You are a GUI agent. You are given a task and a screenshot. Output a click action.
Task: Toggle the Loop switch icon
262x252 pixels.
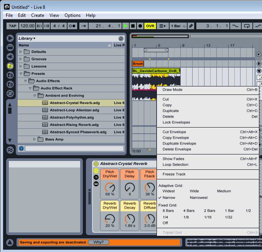point(247,26)
